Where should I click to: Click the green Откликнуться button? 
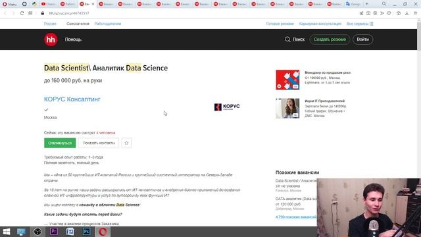(x=60, y=143)
